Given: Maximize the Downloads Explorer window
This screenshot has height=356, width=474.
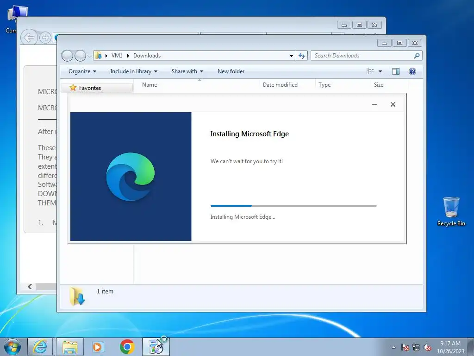Looking at the screenshot, I should click(x=399, y=43).
